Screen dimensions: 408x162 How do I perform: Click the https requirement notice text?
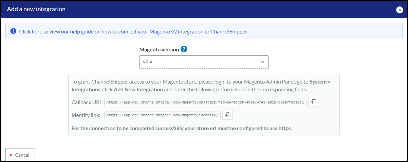(182, 129)
